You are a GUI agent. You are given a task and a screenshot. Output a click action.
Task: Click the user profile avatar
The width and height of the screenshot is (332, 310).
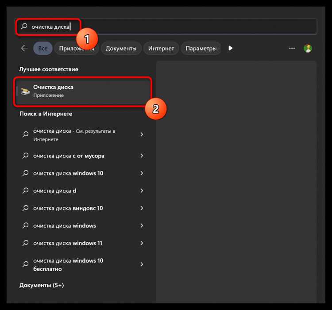[308, 49]
